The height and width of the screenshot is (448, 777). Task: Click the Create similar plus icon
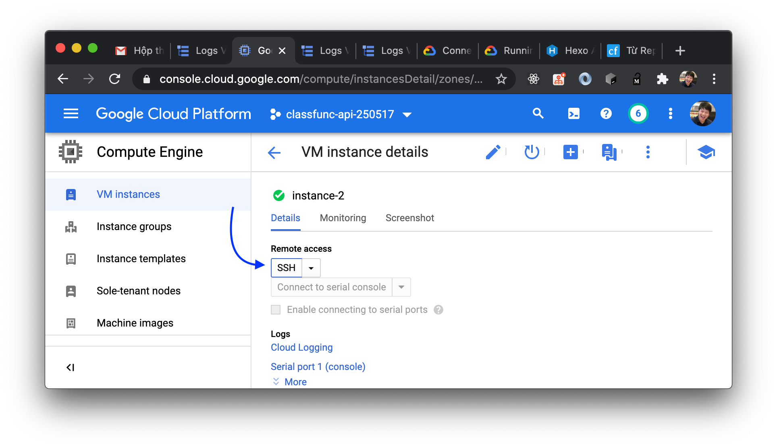(x=570, y=152)
